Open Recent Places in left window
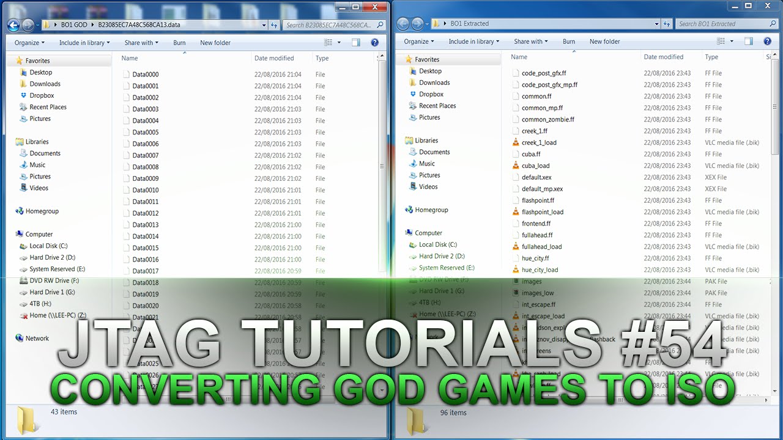The width and height of the screenshot is (783, 440). [x=48, y=107]
